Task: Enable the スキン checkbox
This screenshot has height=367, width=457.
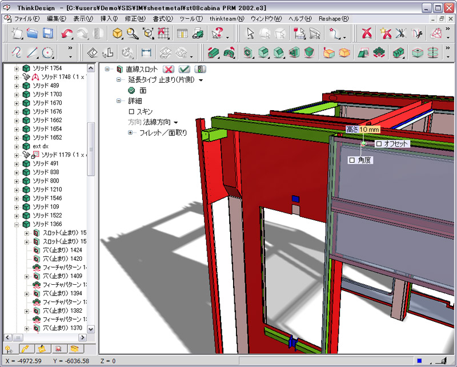Action: [131, 112]
